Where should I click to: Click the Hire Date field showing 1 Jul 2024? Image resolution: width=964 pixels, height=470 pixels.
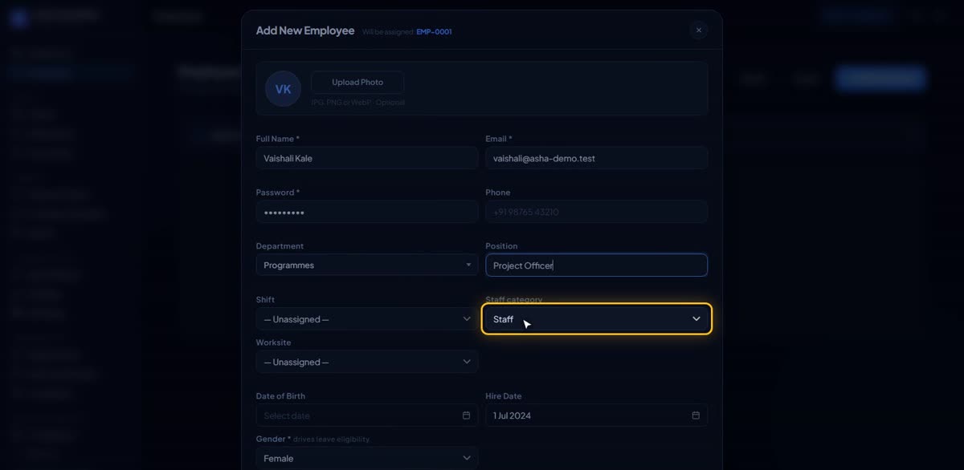tap(596, 415)
